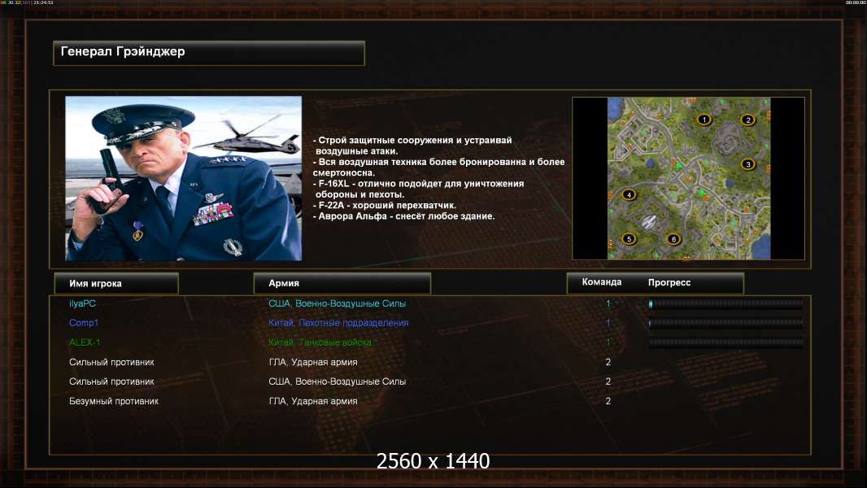Click start position marker 1 on minimap

point(704,120)
